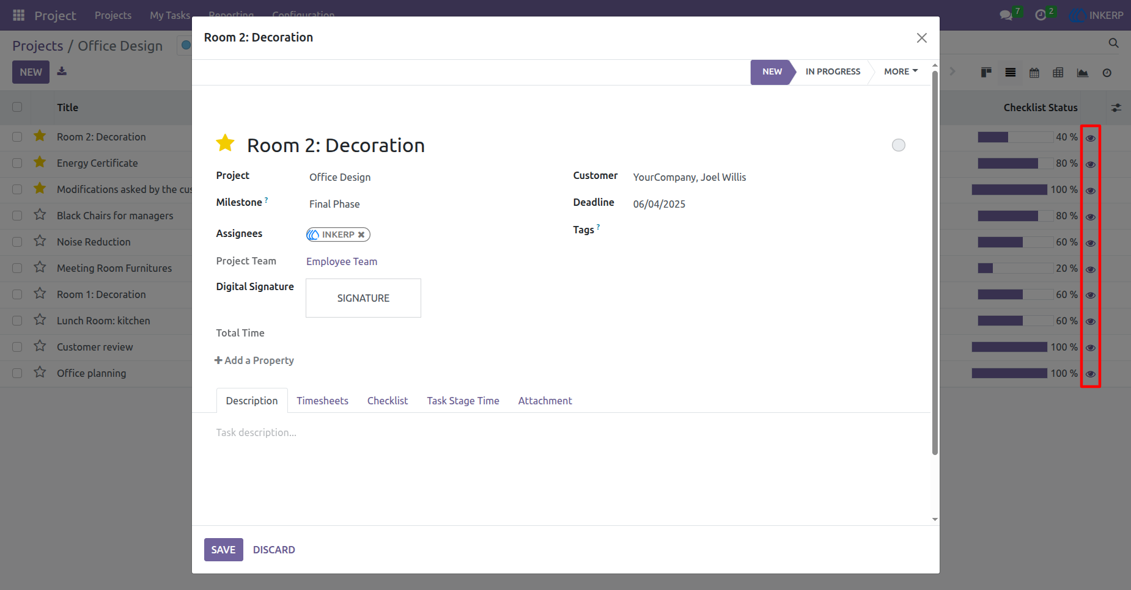Set the task state using the grey circle
Screen dimensions: 1131x590
[x=898, y=145]
